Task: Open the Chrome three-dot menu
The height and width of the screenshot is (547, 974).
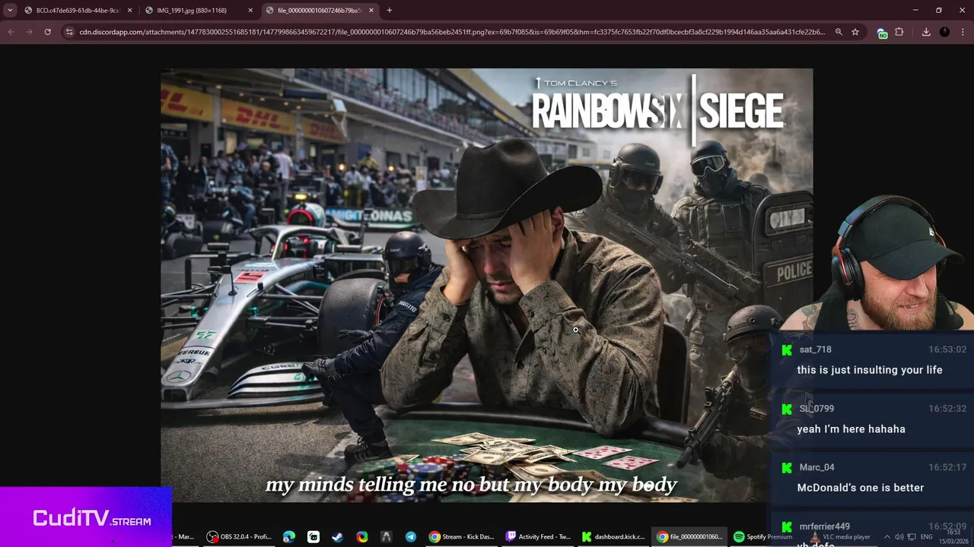Action: 963,32
